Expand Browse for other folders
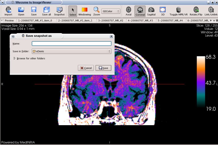218x145 pixels. pyautogui.click(x=15, y=58)
